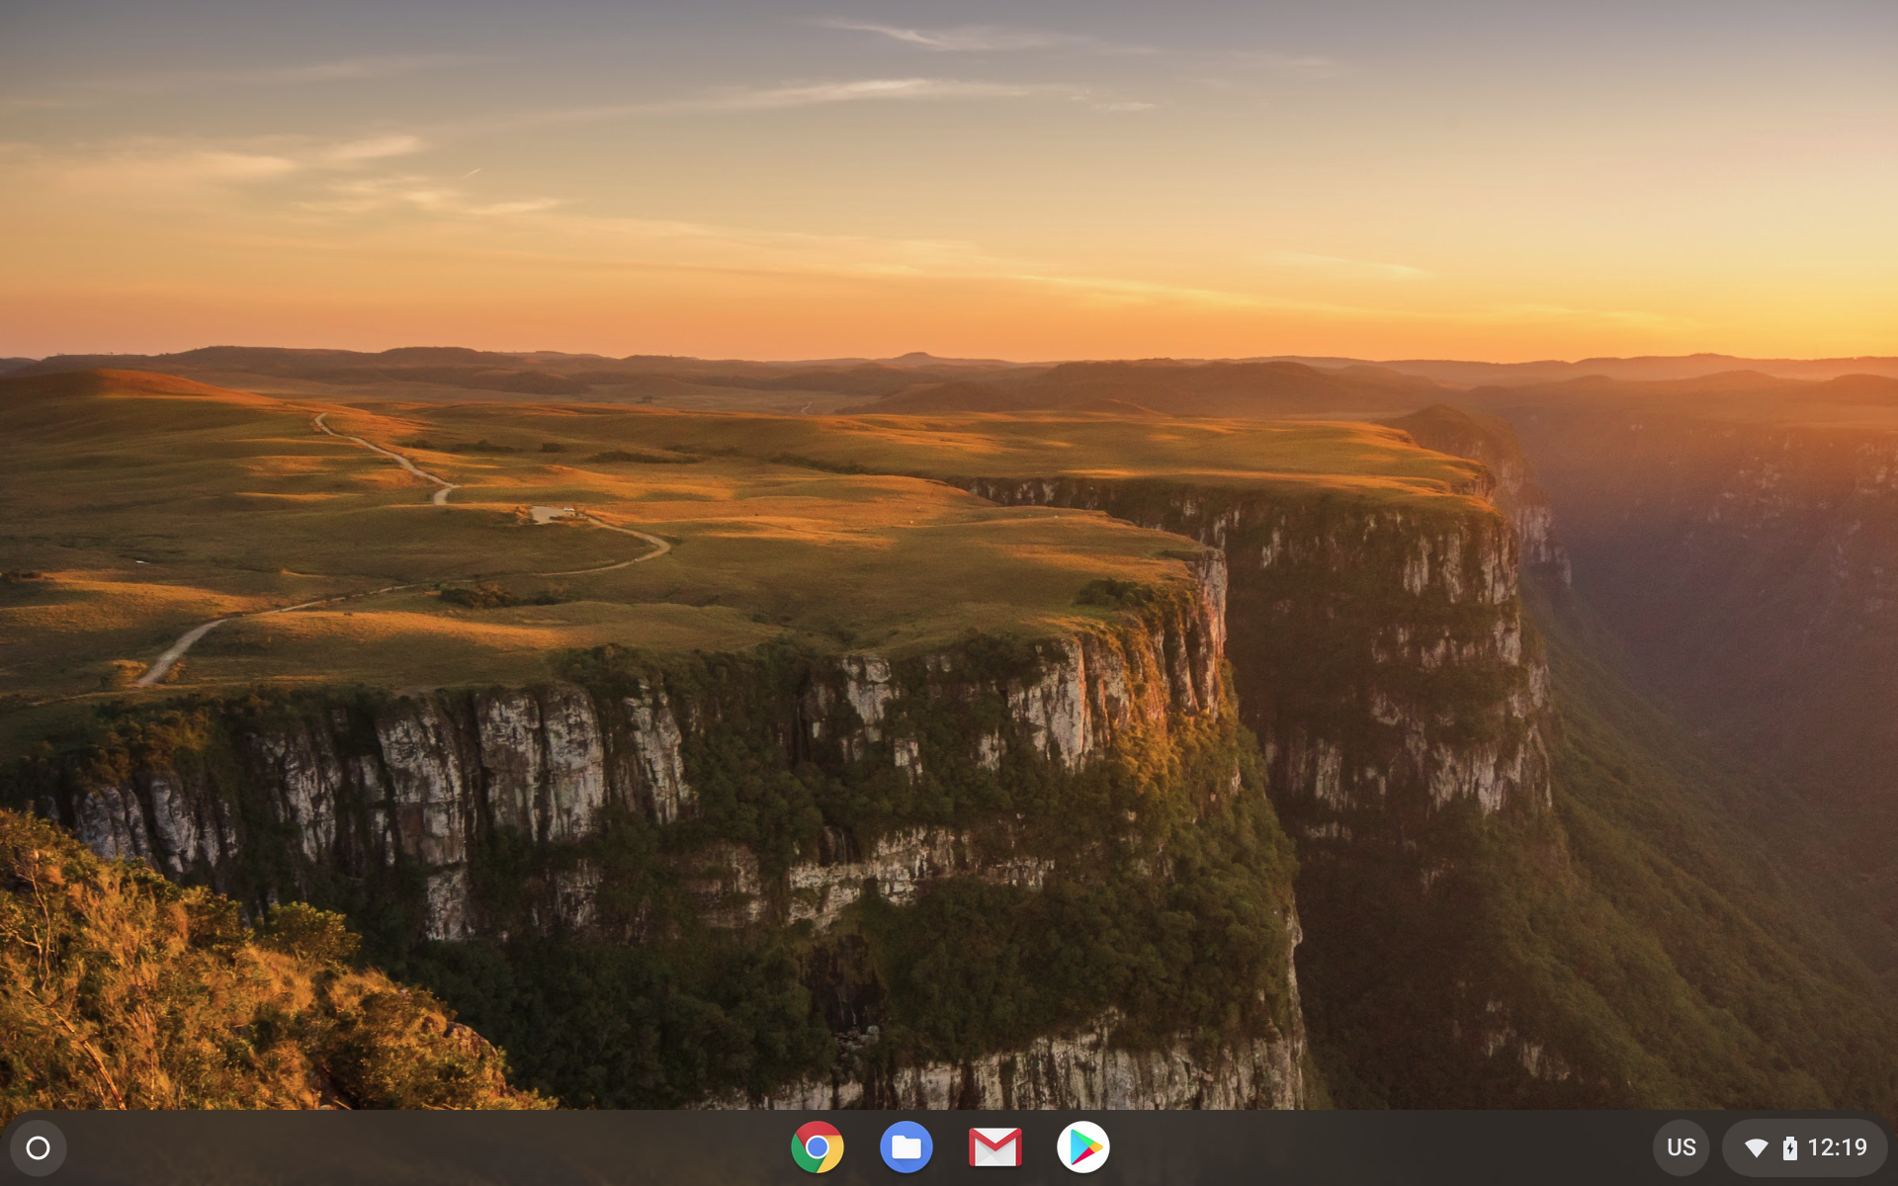Click the Wi-Fi signal icon
Image resolution: width=1898 pixels, height=1186 pixels.
[1756, 1147]
